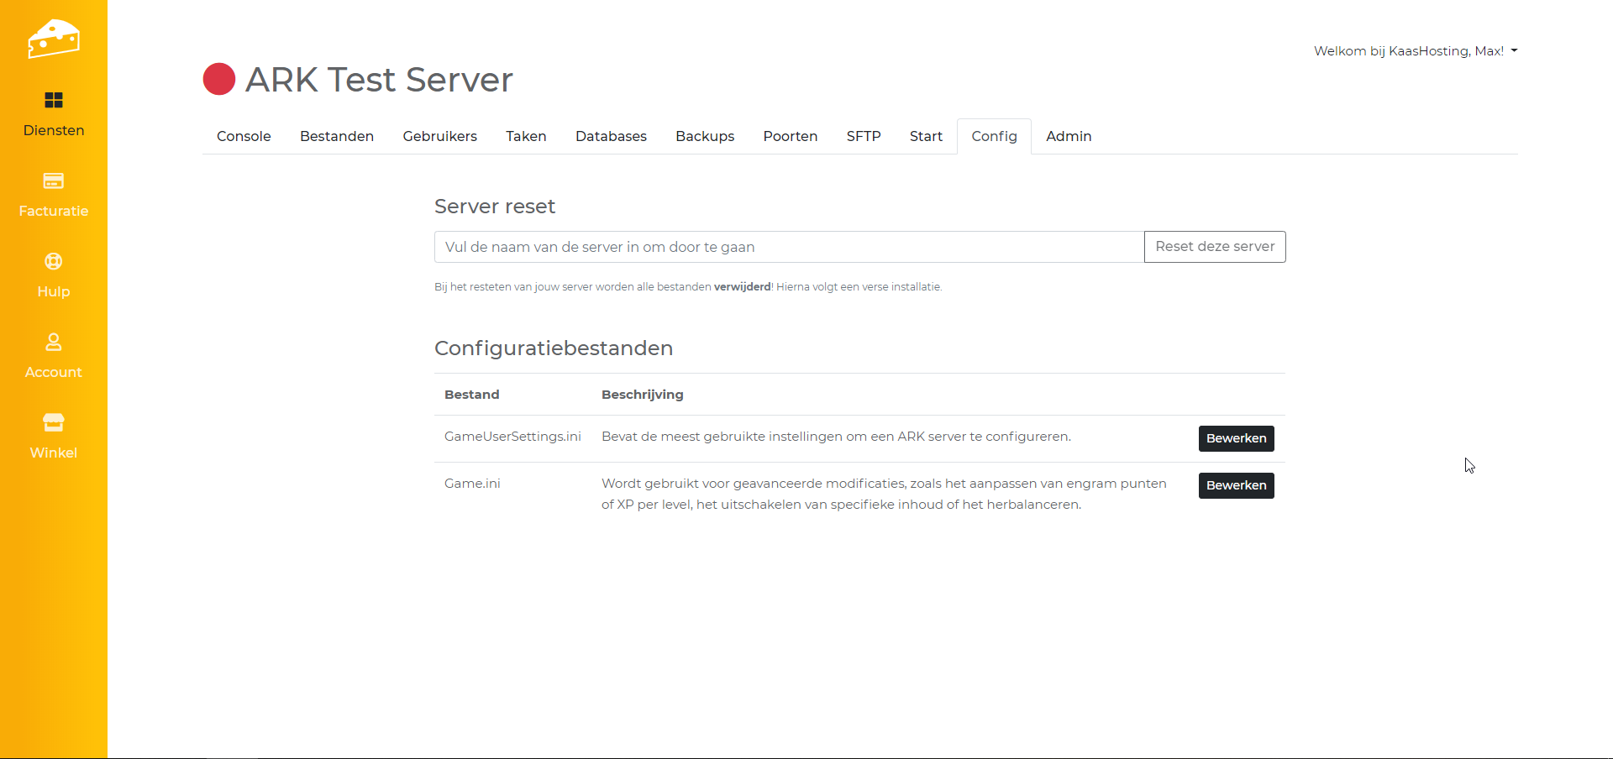Switch to the Console tab
The width and height of the screenshot is (1613, 759).
point(244,137)
